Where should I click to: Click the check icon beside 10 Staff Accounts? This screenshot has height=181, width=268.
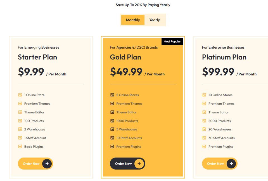point(112,138)
